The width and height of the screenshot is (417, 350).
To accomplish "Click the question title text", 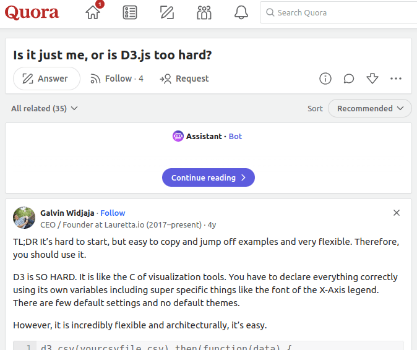I will (113, 55).
